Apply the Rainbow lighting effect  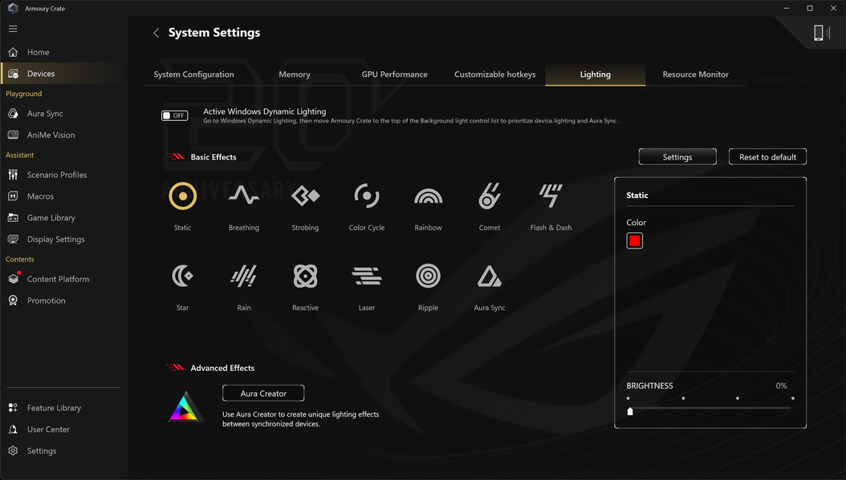click(428, 196)
